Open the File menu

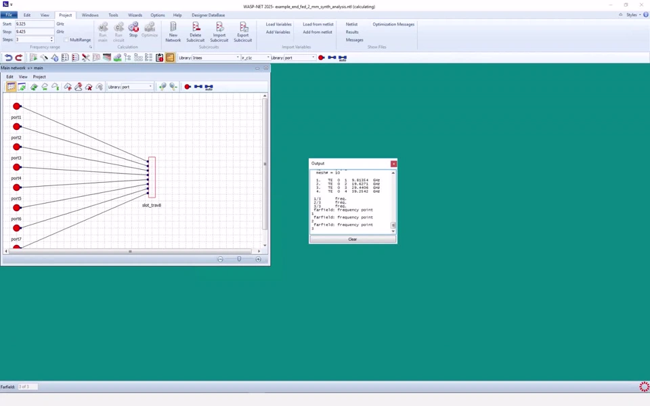(9, 15)
